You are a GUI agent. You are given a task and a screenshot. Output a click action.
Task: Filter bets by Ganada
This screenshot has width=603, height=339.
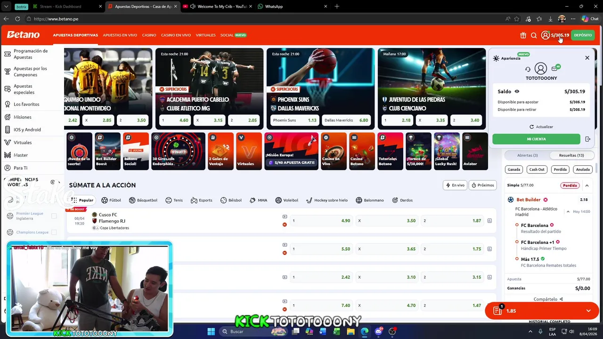pyautogui.click(x=513, y=169)
